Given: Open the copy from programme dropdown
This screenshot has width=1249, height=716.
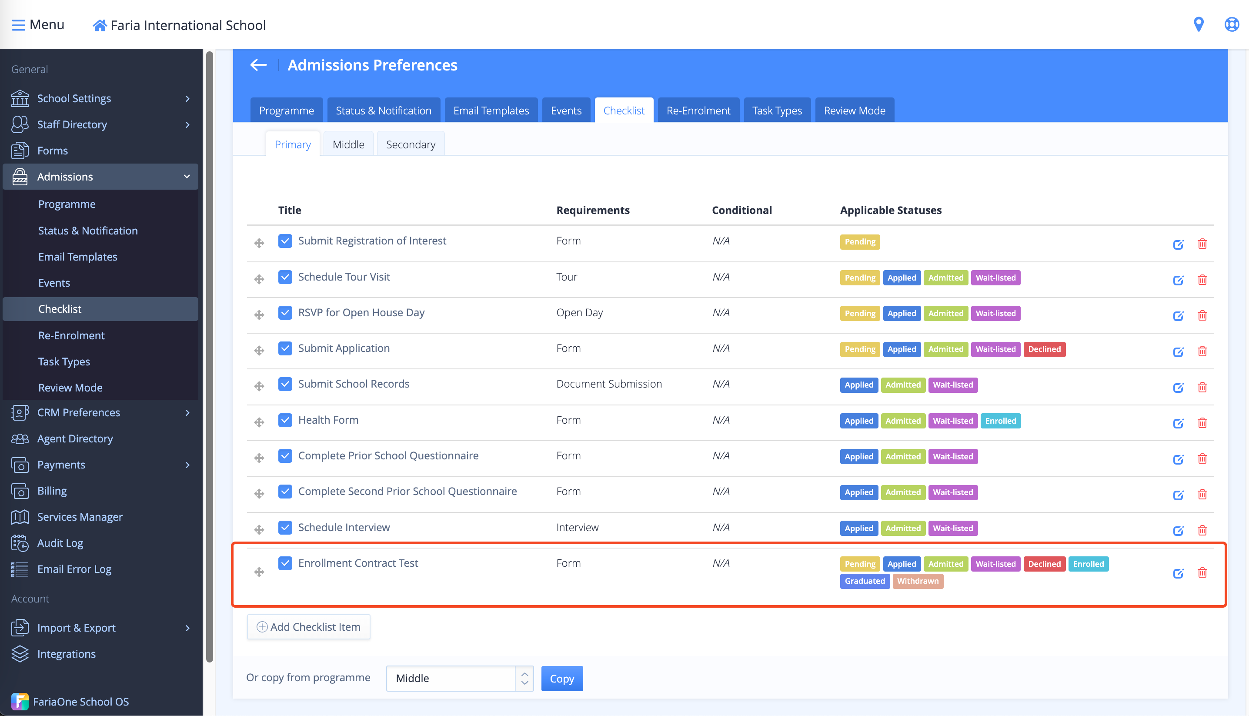Looking at the screenshot, I should point(459,678).
